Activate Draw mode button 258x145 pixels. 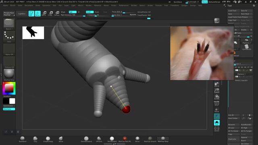[37, 13]
